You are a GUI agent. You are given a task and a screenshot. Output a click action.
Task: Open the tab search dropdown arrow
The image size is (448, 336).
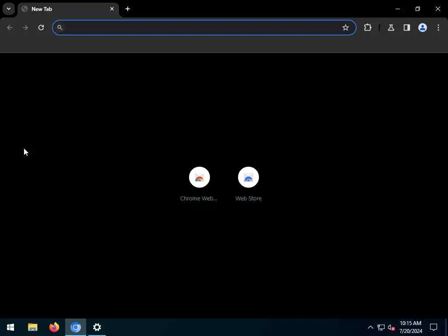pyautogui.click(x=9, y=9)
